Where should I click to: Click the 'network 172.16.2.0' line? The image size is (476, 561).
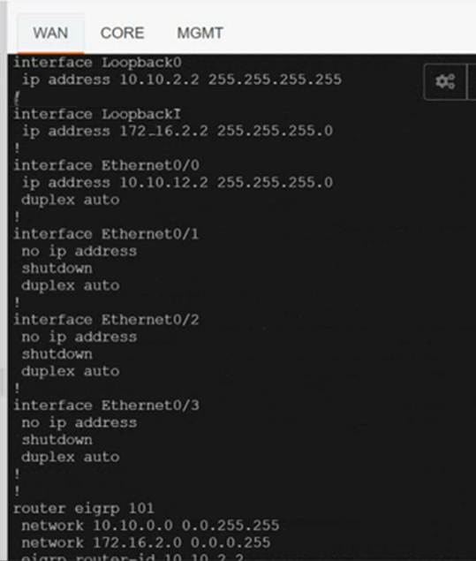click(147, 542)
